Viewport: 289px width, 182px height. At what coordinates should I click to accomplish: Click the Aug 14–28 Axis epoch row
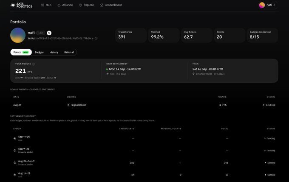pyautogui.click(x=144, y=175)
